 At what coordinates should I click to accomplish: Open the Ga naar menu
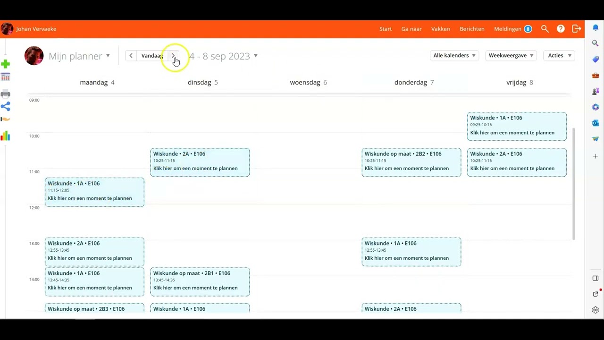tap(411, 29)
